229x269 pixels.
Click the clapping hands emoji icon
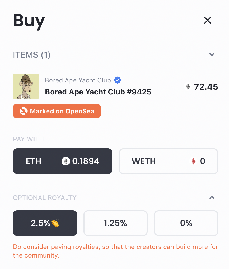point(55,223)
